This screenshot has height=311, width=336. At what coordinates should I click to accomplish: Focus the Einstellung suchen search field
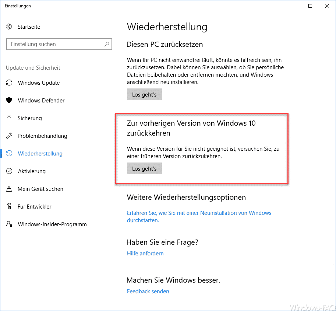[55, 44]
